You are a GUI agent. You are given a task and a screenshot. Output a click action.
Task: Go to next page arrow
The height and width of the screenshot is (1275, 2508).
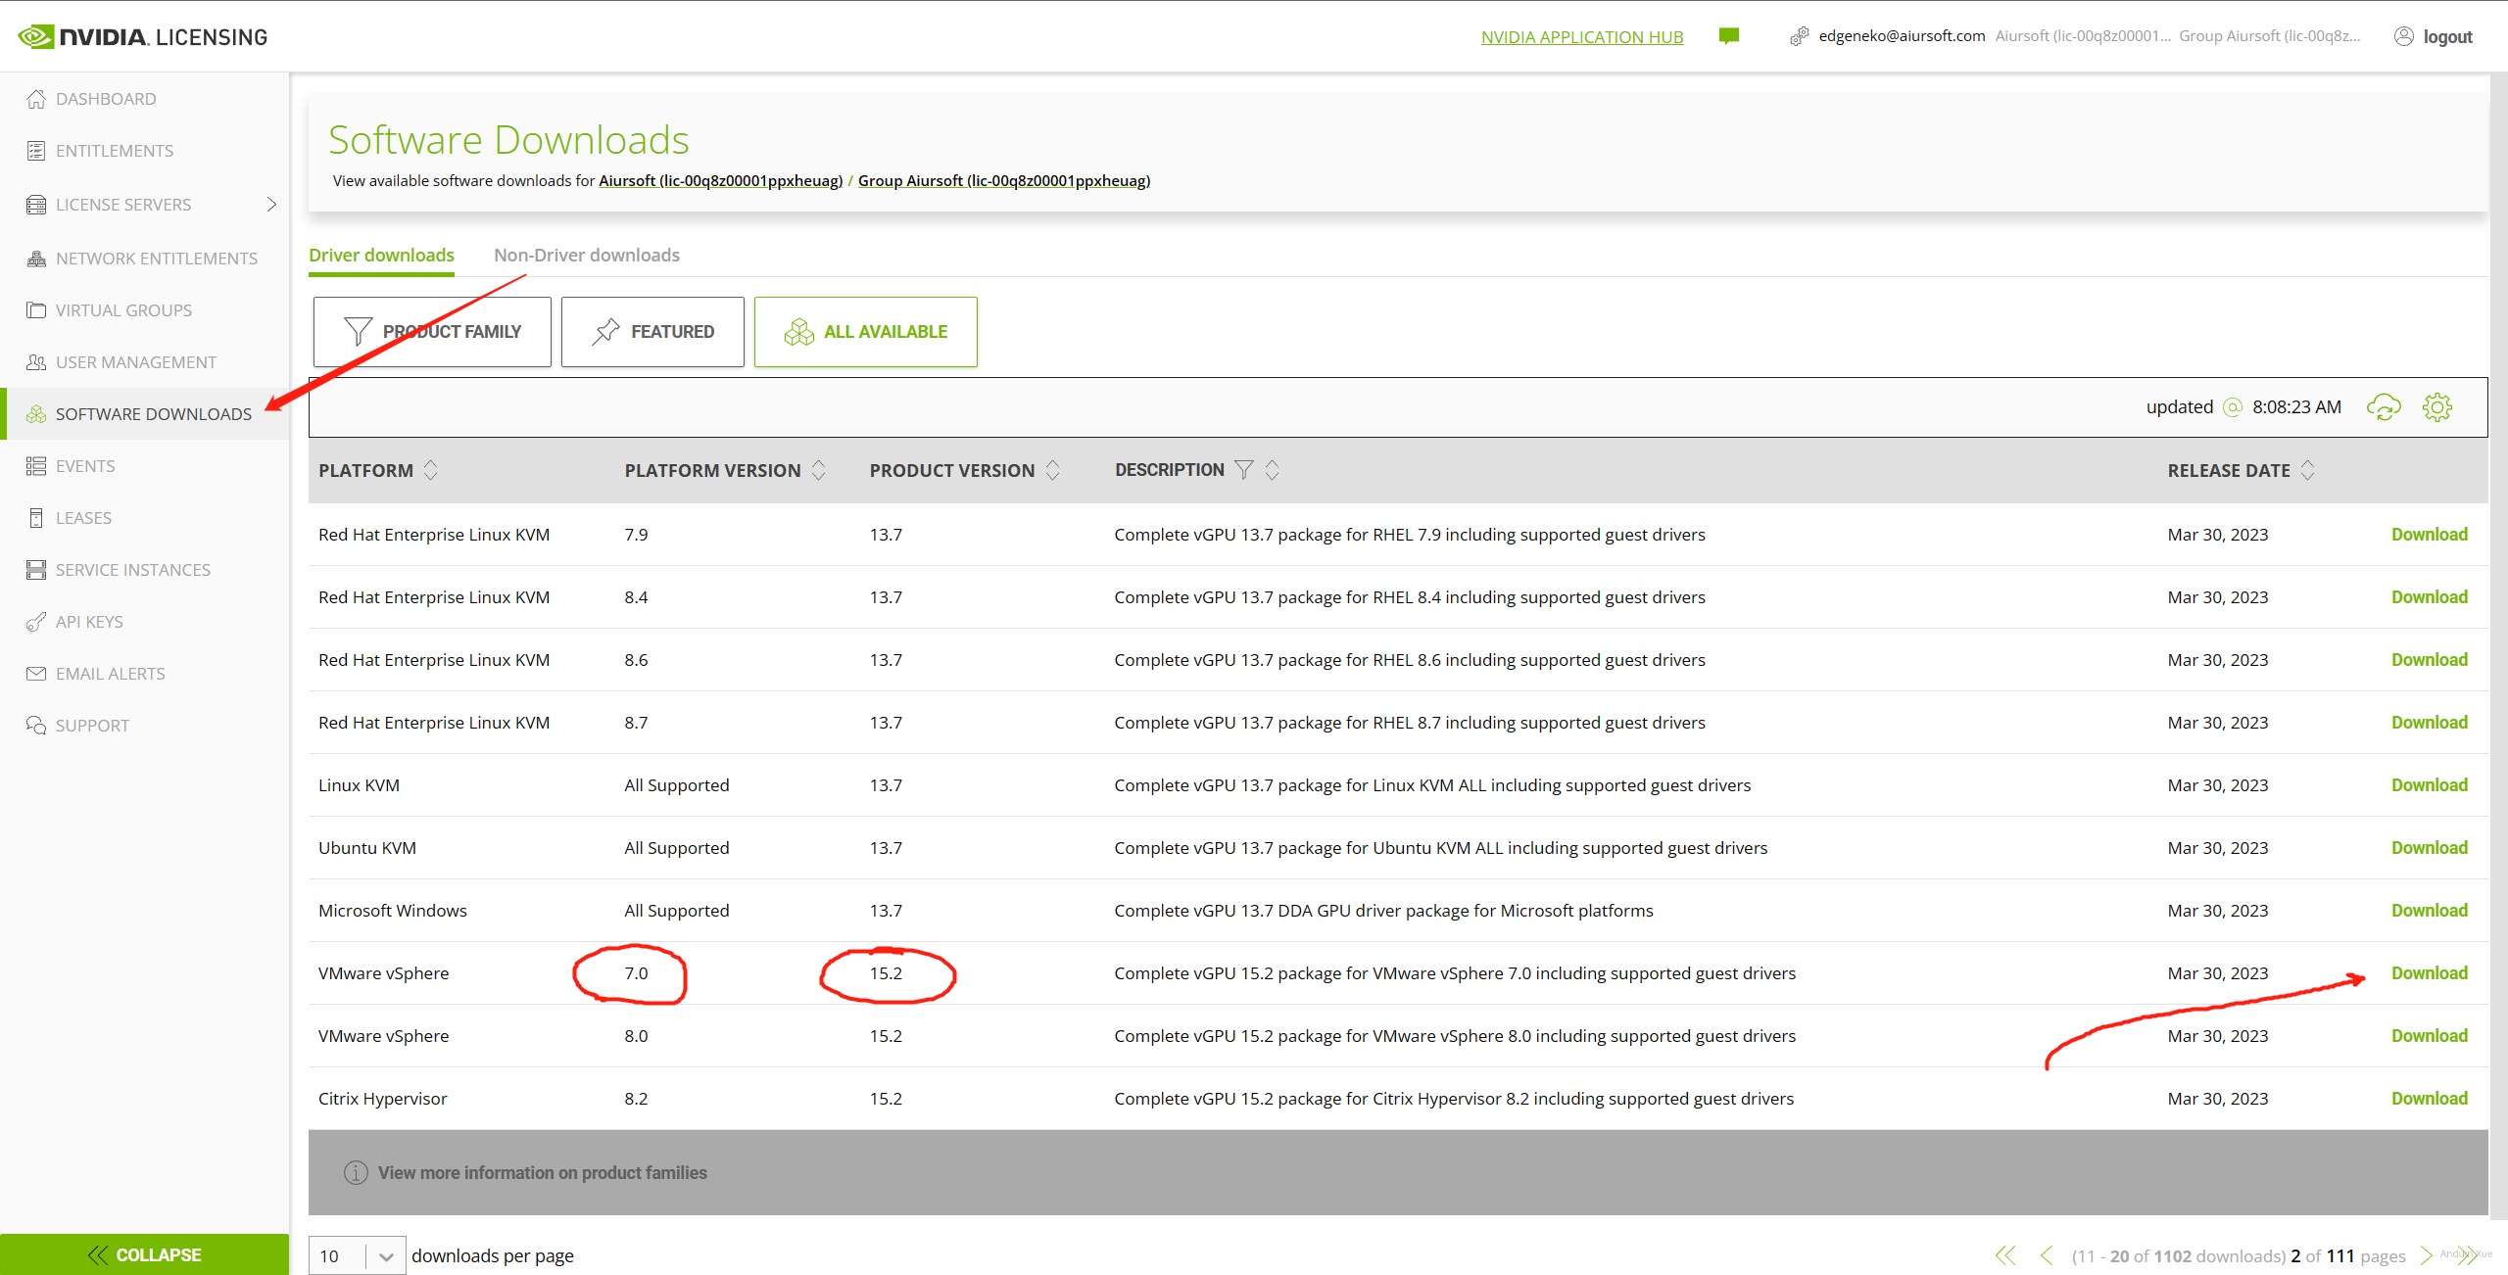(x=2426, y=1255)
